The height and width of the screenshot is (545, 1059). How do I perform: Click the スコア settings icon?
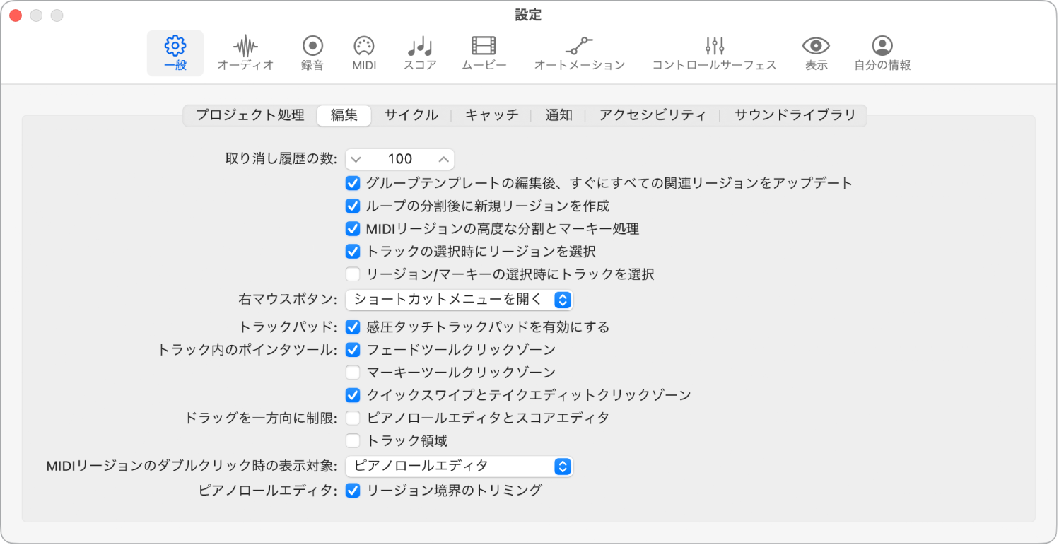point(419,52)
